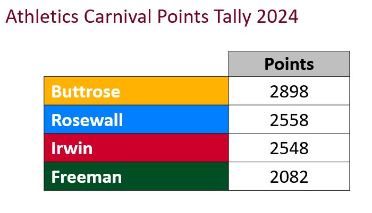This screenshot has height=213, width=372.
Task: Click the word Athletics in the title
Action: tap(41, 16)
